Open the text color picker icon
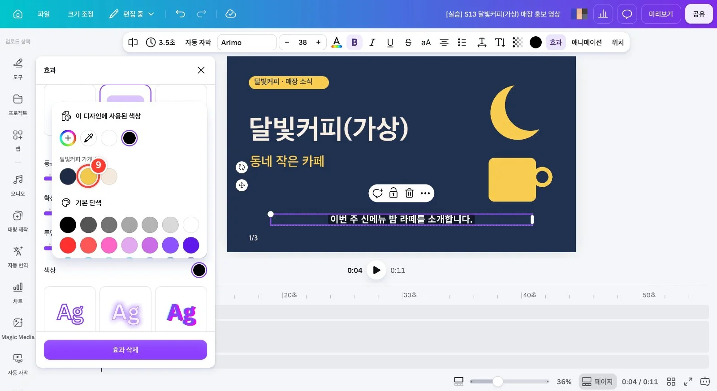This screenshot has height=391, width=717. (x=337, y=42)
